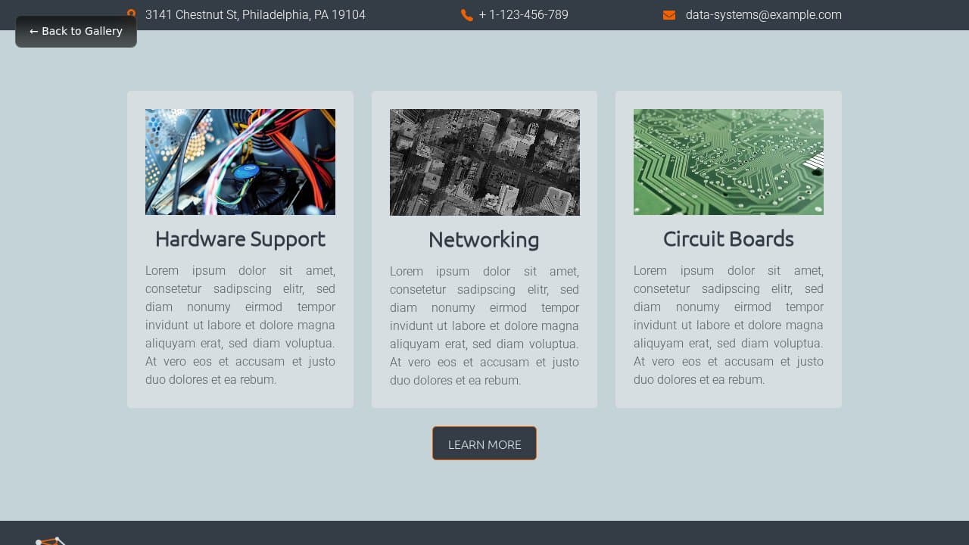Open the Hardware Support card image
Screen dimensions: 969x545
240,161
